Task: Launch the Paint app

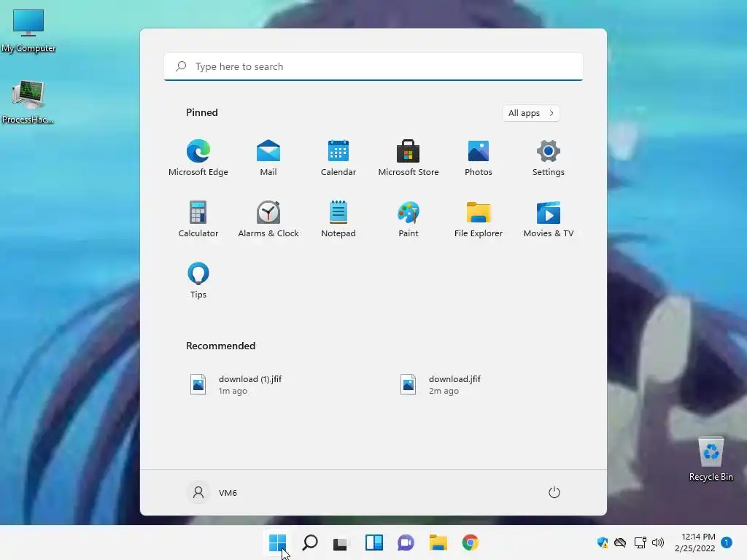Action: coord(409,219)
